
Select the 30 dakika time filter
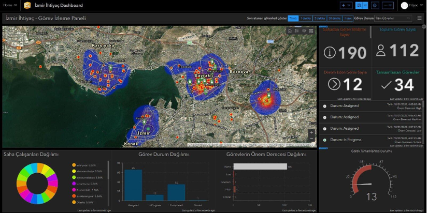point(334,18)
